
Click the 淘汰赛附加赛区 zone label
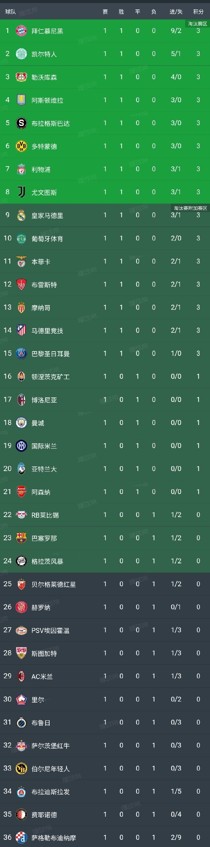[x=190, y=208]
